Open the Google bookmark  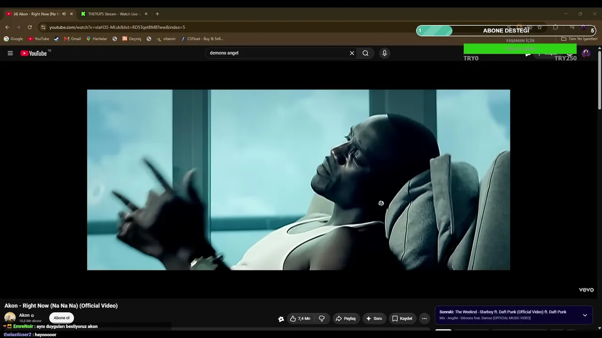[13, 39]
